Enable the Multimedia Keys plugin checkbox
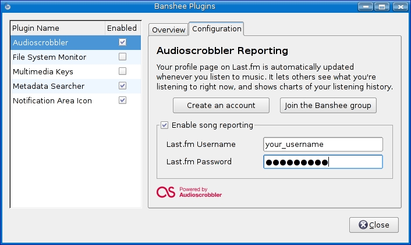This screenshot has height=245, width=411. (x=122, y=71)
